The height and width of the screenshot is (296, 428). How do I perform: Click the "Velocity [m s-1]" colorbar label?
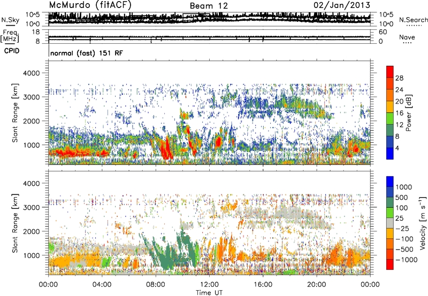(x=423, y=223)
